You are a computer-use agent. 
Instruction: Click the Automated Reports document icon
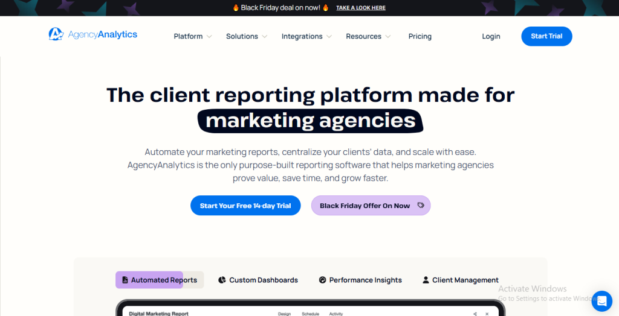pyautogui.click(x=125, y=280)
